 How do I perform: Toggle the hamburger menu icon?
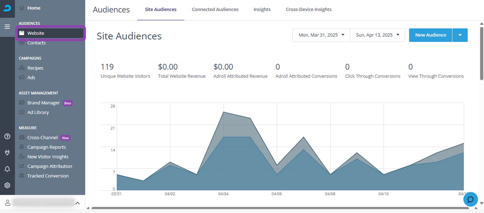click(x=7, y=27)
